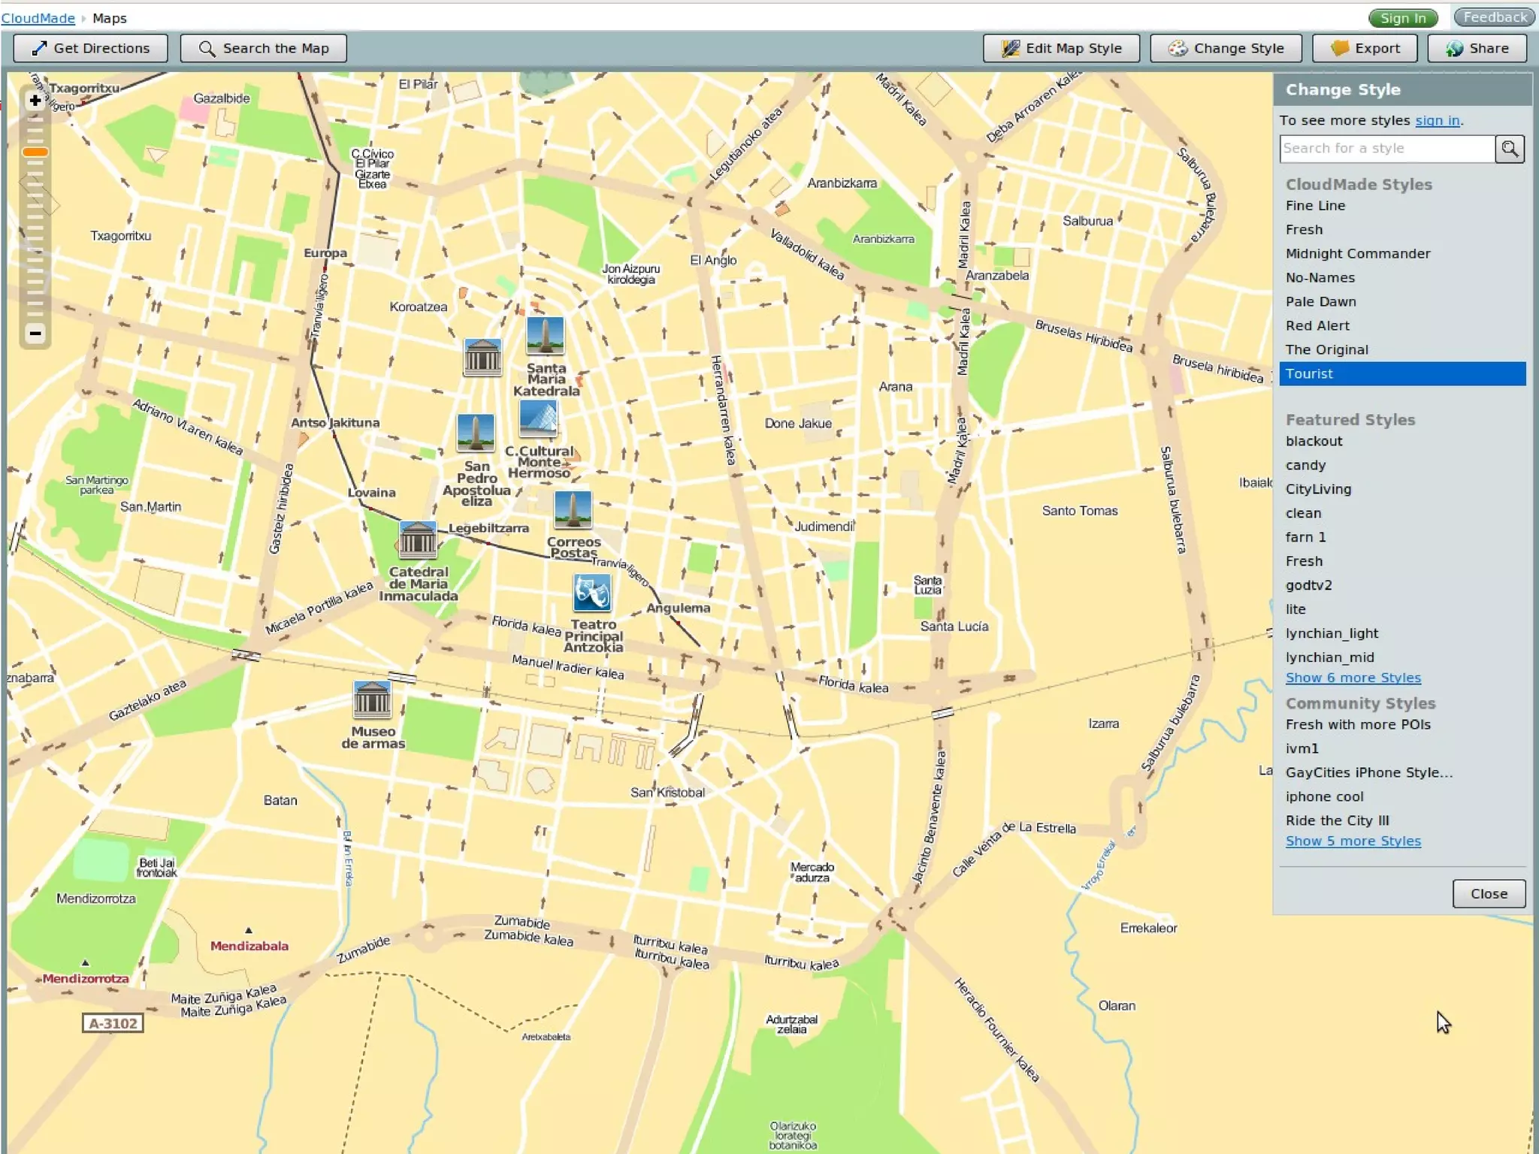1539x1154 pixels.
Task: Click the Santa Maria Katedrala monument icon
Action: [x=545, y=335]
